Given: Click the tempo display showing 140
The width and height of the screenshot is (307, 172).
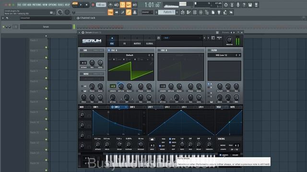Looking at the screenshot, I should [101, 5].
